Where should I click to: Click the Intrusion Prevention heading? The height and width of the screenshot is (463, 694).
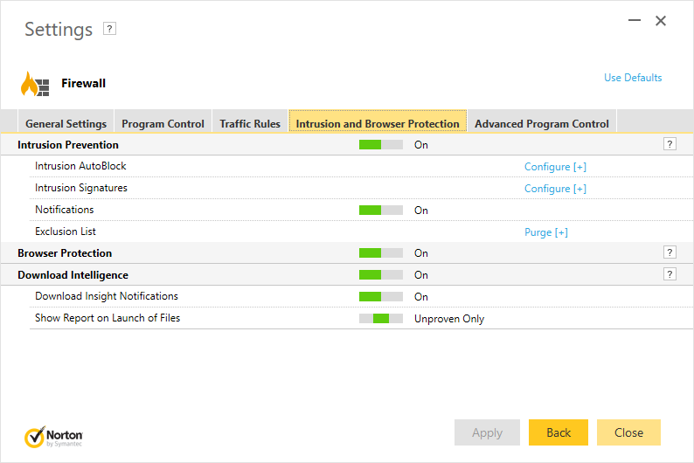tap(68, 145)
